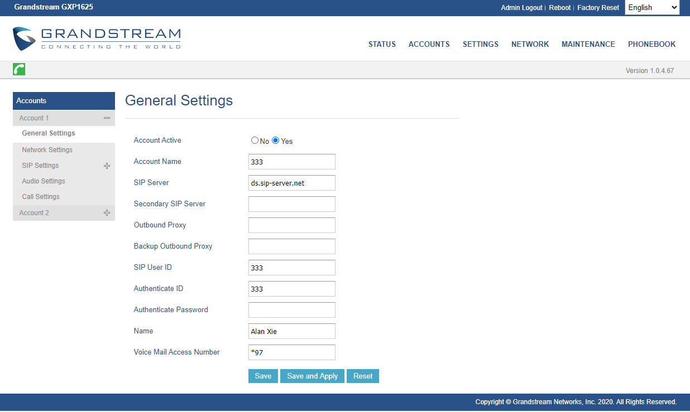Click the green phone status icon

19,69
